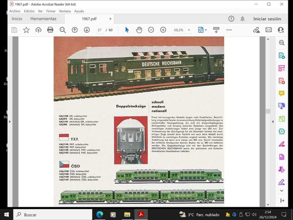Go to previous page with up arrow
The height and width of the screenshot is (220, 293).
pos(75,30)
